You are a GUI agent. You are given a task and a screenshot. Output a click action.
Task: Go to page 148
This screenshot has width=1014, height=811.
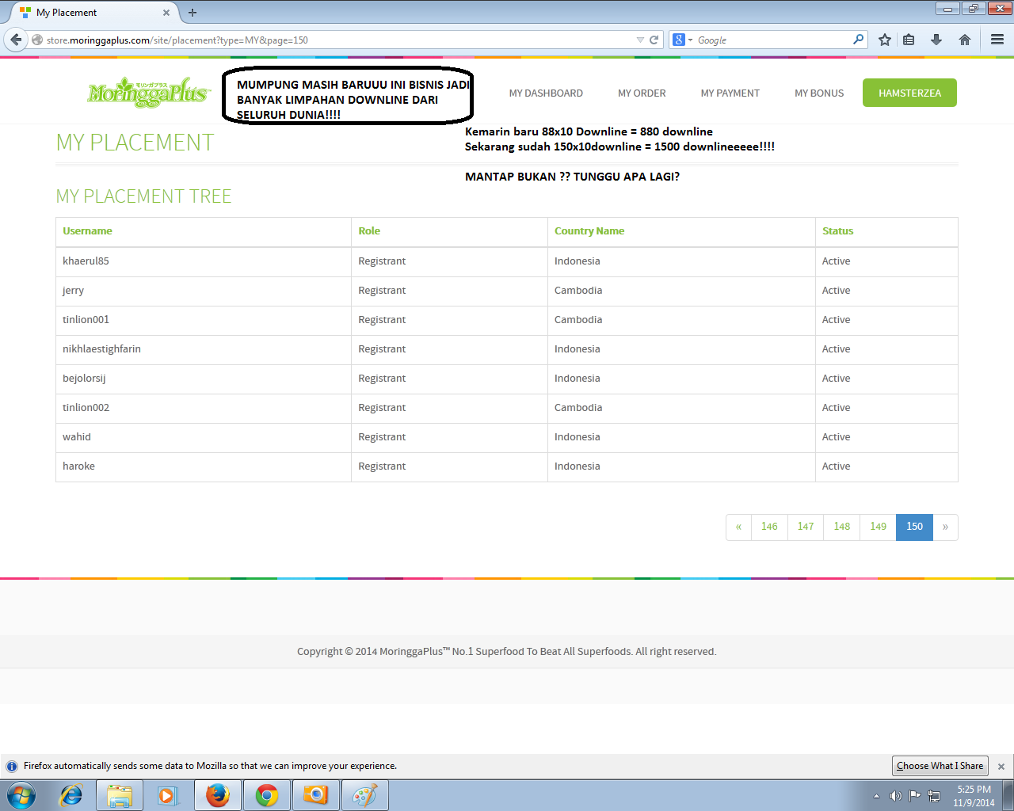click(x=842, y=527)
